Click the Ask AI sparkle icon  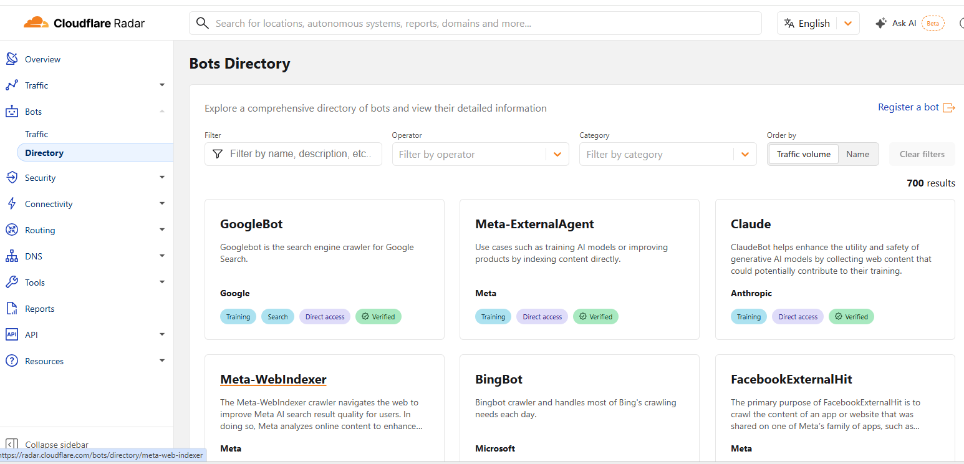point(880,23)
